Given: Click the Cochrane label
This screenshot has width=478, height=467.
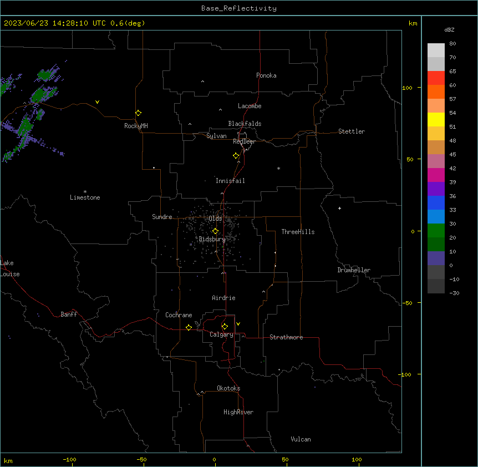Looking at the screenshot, I should tap(179, 315).
